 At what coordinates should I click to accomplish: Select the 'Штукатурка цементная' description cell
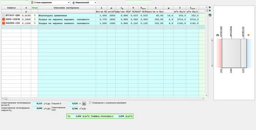tap(66, 15)
